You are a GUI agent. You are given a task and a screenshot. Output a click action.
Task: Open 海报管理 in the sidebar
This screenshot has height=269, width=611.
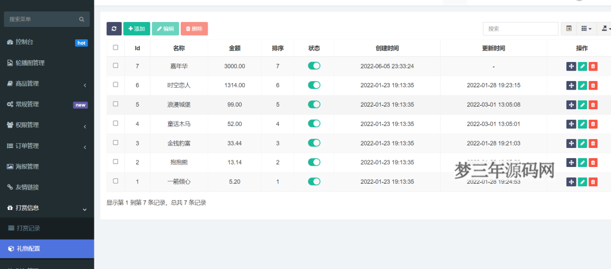[47, 166]
